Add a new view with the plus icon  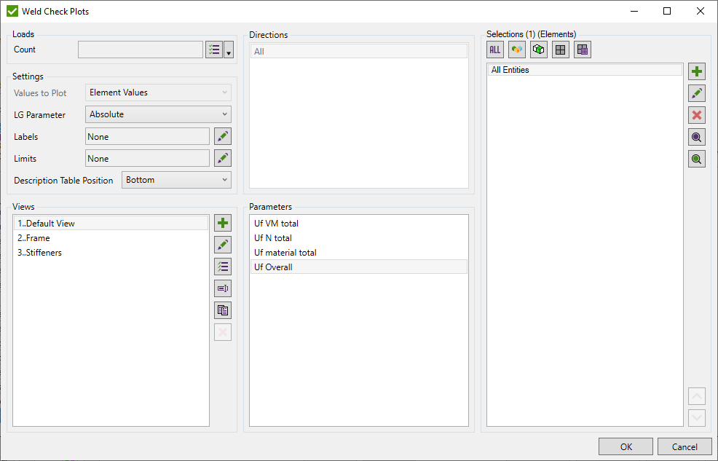pyautogui.click(x=223, y=223)
